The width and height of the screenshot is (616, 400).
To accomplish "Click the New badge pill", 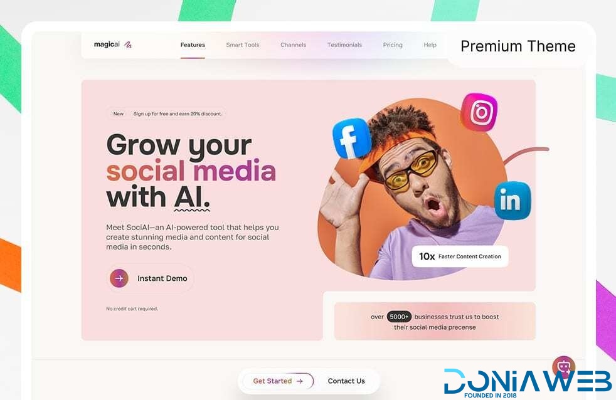I will 119,114.
